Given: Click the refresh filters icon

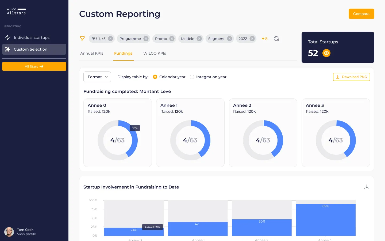Looking at the screenshot, I should tap(276, 39).
